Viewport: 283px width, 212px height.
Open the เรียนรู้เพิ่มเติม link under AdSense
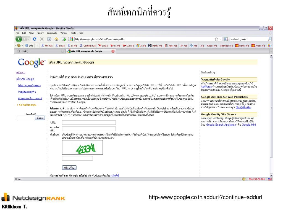(243, 107)
